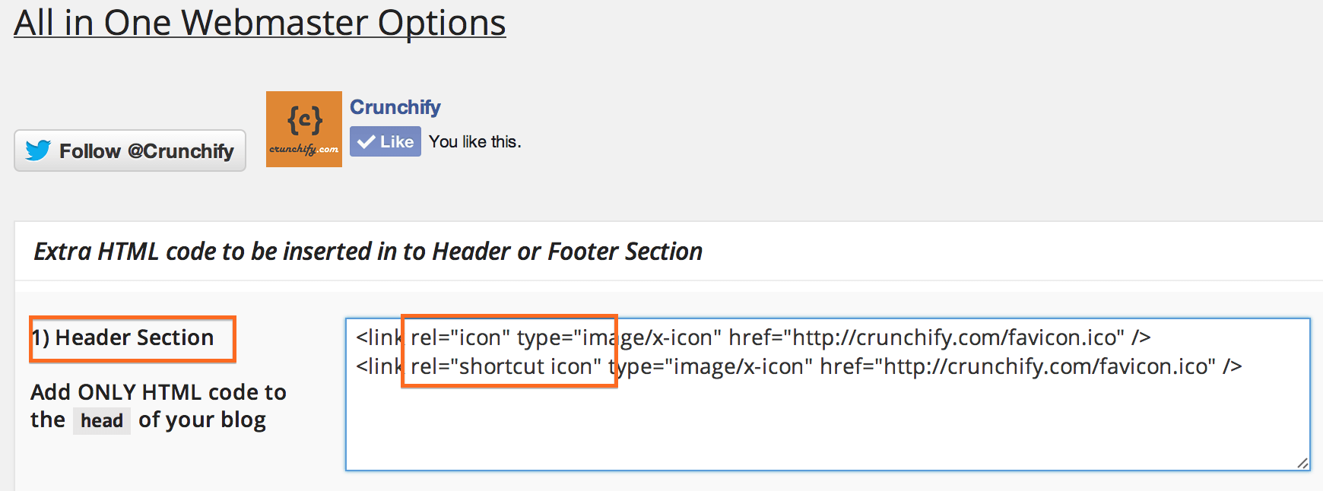The height and width of the screenshot is (491, 1323).
Task: Click the orange box highlighting rel shortcut icon
Action: [x=509, y=350]
